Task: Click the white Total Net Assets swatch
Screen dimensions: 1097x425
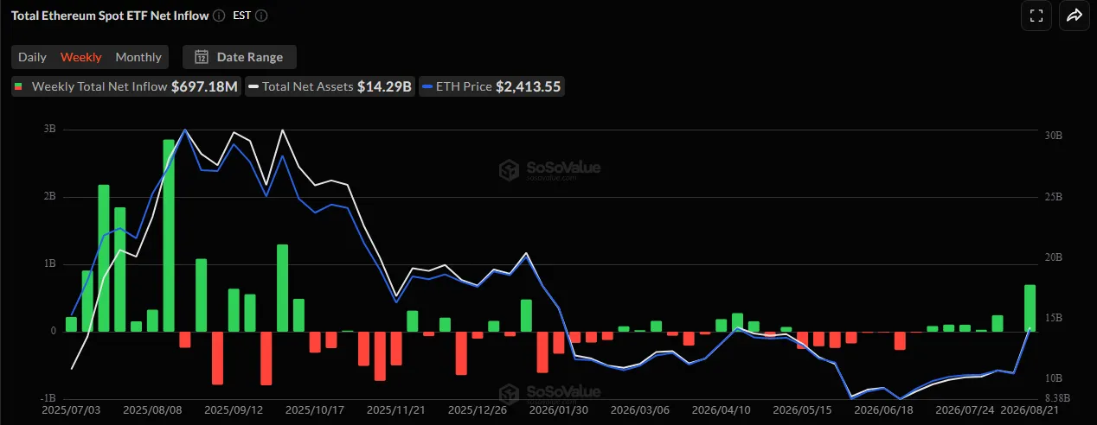Action: click(253, 86)
